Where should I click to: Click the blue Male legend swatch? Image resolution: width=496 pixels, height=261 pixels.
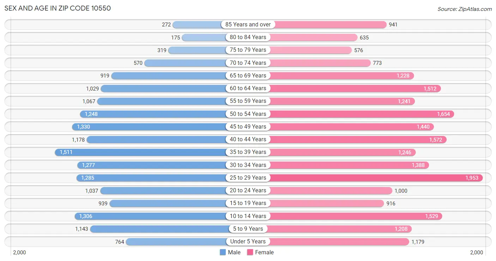tap(223, 252)
